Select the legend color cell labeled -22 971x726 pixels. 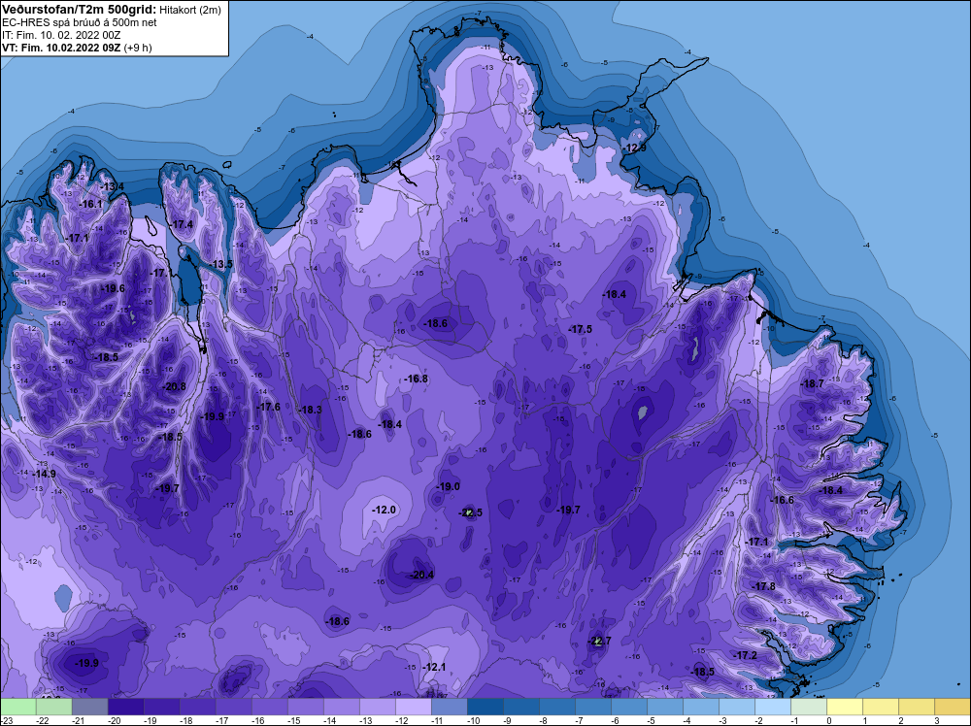tap(53, 707)
